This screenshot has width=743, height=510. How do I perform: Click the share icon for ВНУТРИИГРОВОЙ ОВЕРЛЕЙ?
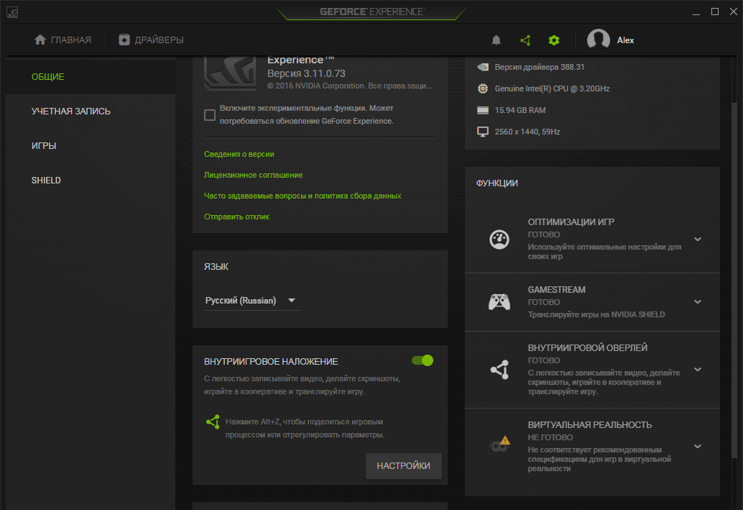(500, 369)
